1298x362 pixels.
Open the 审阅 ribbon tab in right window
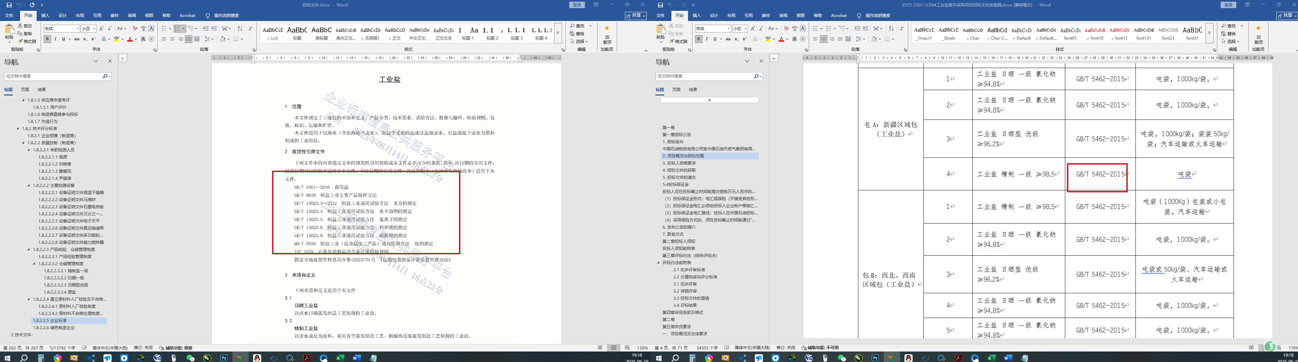(783, 16)
